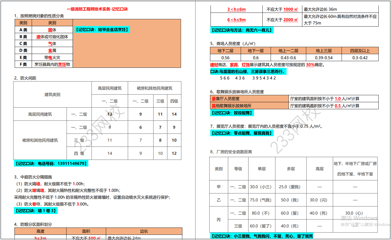Image resolution: width=391 pixels, height=240 pixels.
Task: Select heading 1、按照燃烧对象的性质分类
Action: click(x=39, y=16)
